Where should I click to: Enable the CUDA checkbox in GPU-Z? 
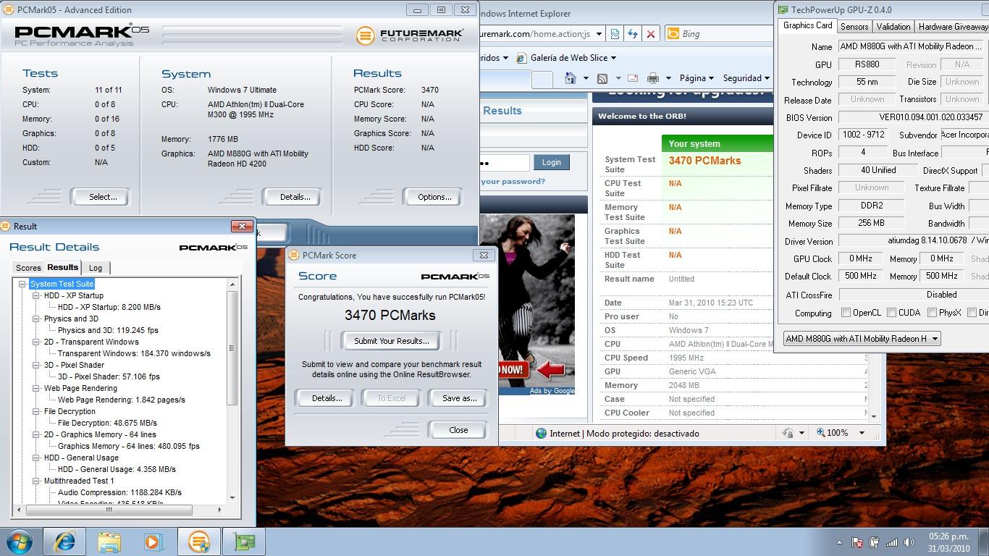coord(892,313)
